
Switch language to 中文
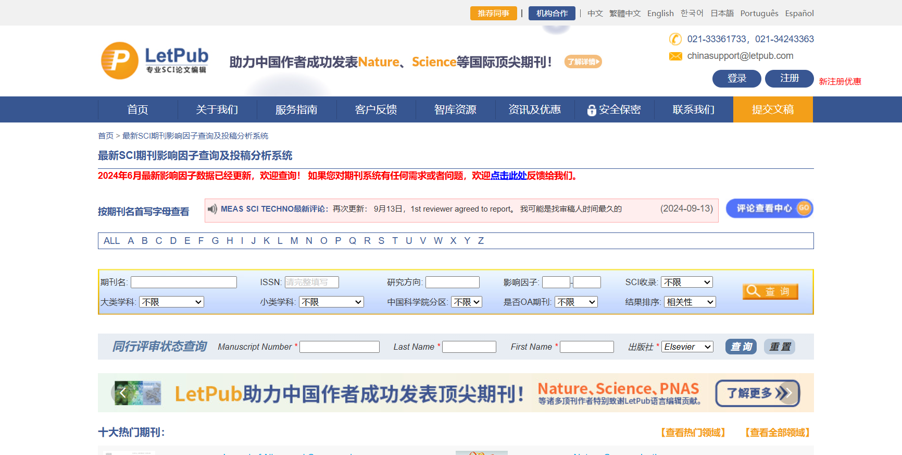tap(595, 14)
